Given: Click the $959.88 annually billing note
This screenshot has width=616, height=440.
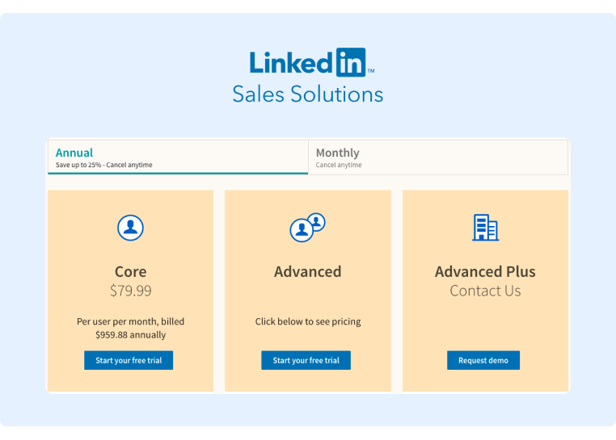Looking at the screenshot, I should [x=130, y=334].
